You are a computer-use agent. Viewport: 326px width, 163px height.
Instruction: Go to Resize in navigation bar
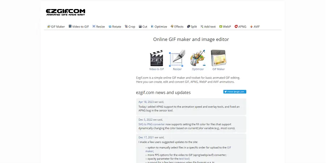pos(99,26)
